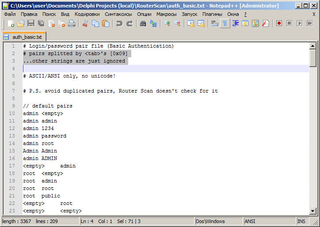Click the Dos\Windows line ending field
The image size is (320, 227).
(210, 221)
